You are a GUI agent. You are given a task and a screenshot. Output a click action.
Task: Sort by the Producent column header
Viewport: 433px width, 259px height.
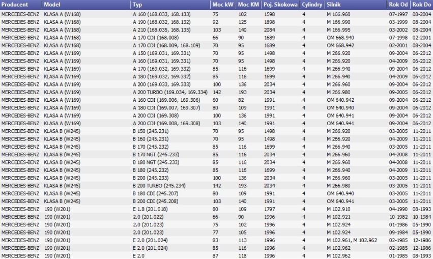pyautogui.click(x=21, y=5)
